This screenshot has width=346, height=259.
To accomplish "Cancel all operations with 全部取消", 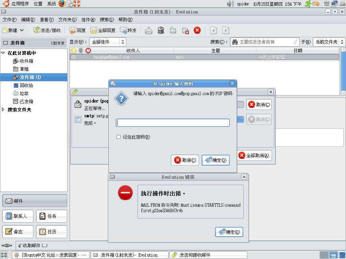I will tap(254, 155).
